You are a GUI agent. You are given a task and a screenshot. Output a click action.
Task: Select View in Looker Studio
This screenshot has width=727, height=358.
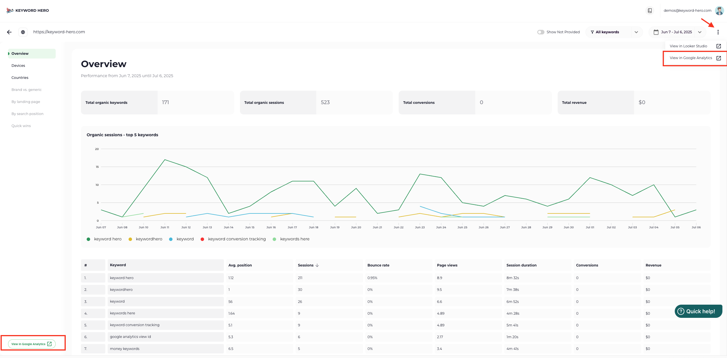tap(695, 46)
